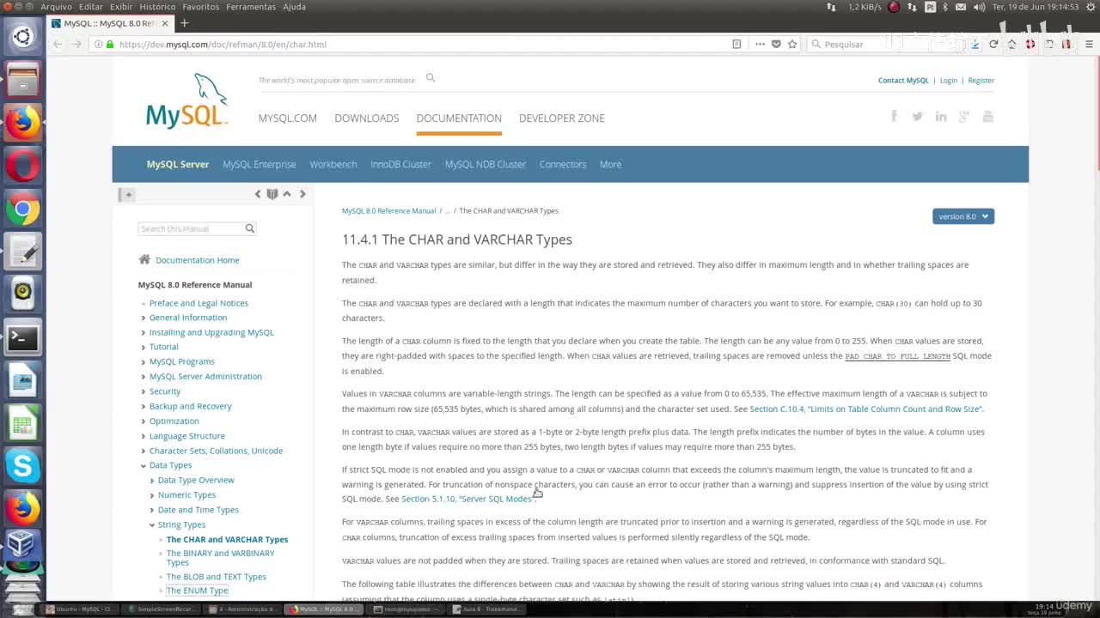Image resolution: width=1100 pixels, height=618 pixels.
Task: Open the Histórico menu
Action: pyautogui.click(x=157, y=7)
